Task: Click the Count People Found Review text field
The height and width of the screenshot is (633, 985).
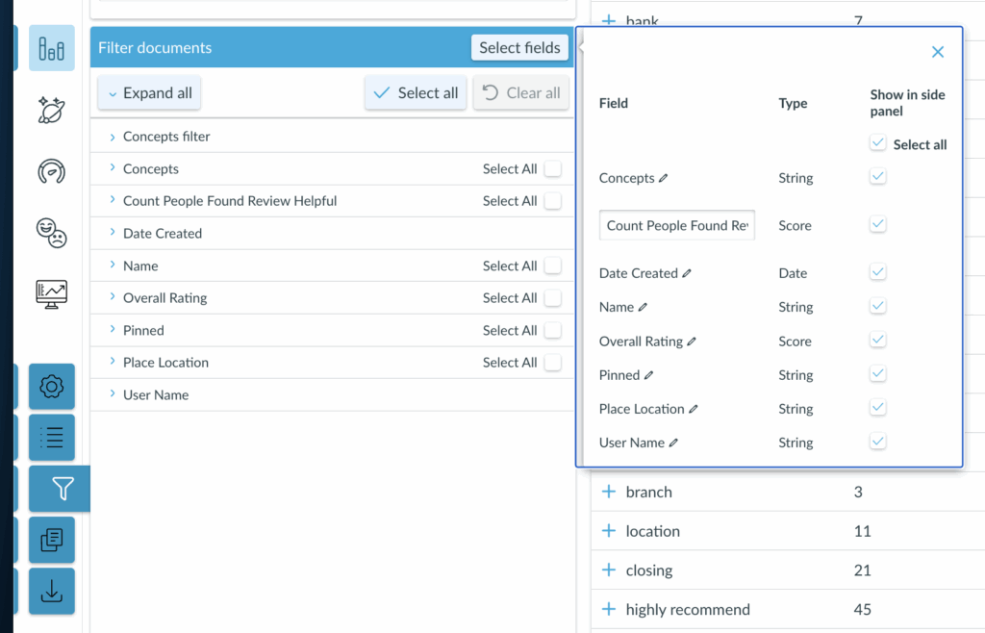Action: pyautogui.click(x=677, y=226)
